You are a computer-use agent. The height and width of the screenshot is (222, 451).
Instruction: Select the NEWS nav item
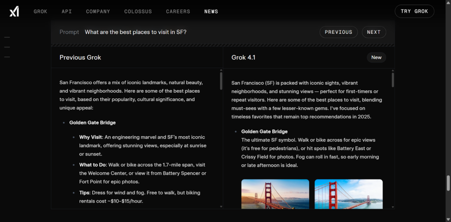click(x=211, y=11)
